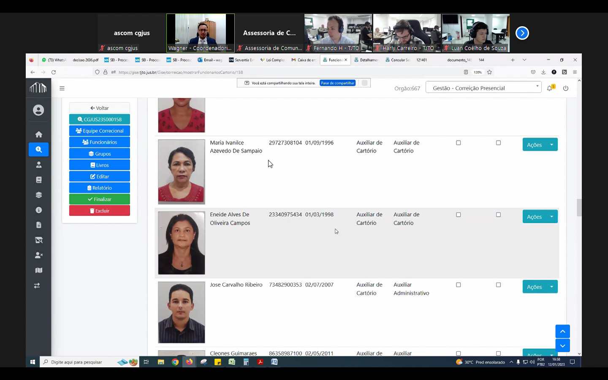Check first checkbox for Maria Ivanilce row
Screen dimensions: 608x380
[x=458, y=143]
